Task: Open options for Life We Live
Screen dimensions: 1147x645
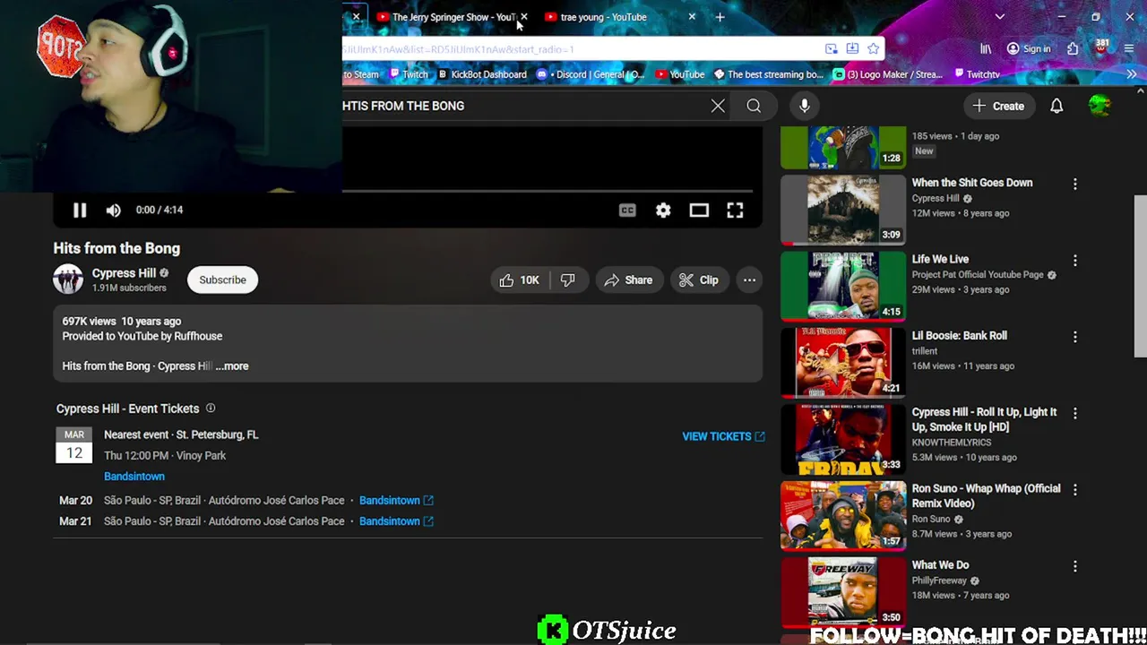Action: (1074, 261)
